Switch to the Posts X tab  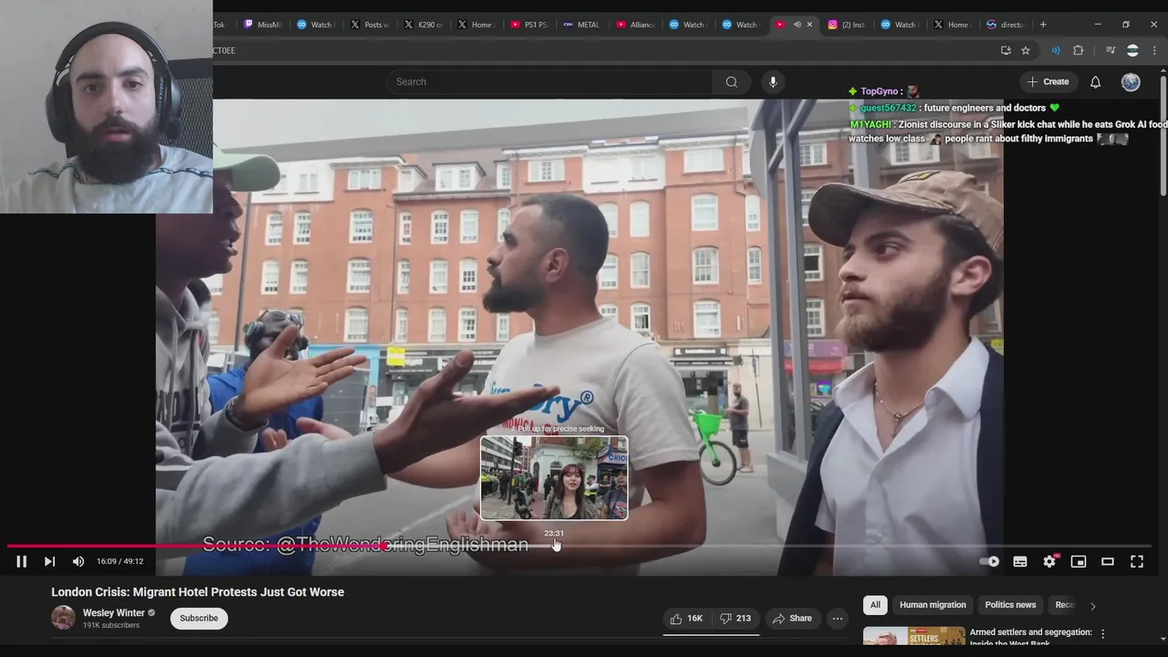(370, 25)
